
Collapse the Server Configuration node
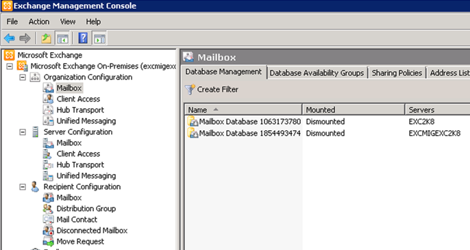click(23, 132)
